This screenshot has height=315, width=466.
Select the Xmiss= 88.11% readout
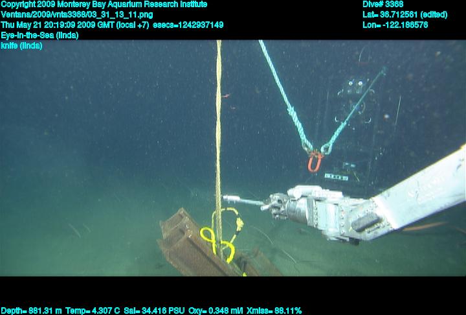274,310
